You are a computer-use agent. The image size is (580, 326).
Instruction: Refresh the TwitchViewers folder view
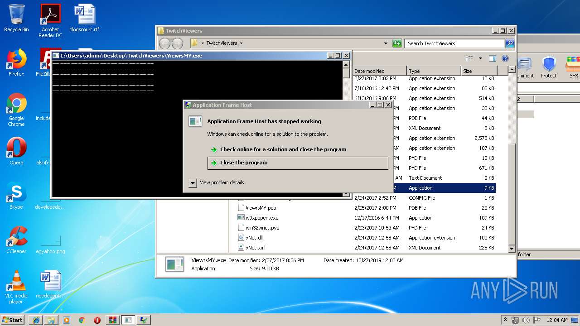coord(397,43)
